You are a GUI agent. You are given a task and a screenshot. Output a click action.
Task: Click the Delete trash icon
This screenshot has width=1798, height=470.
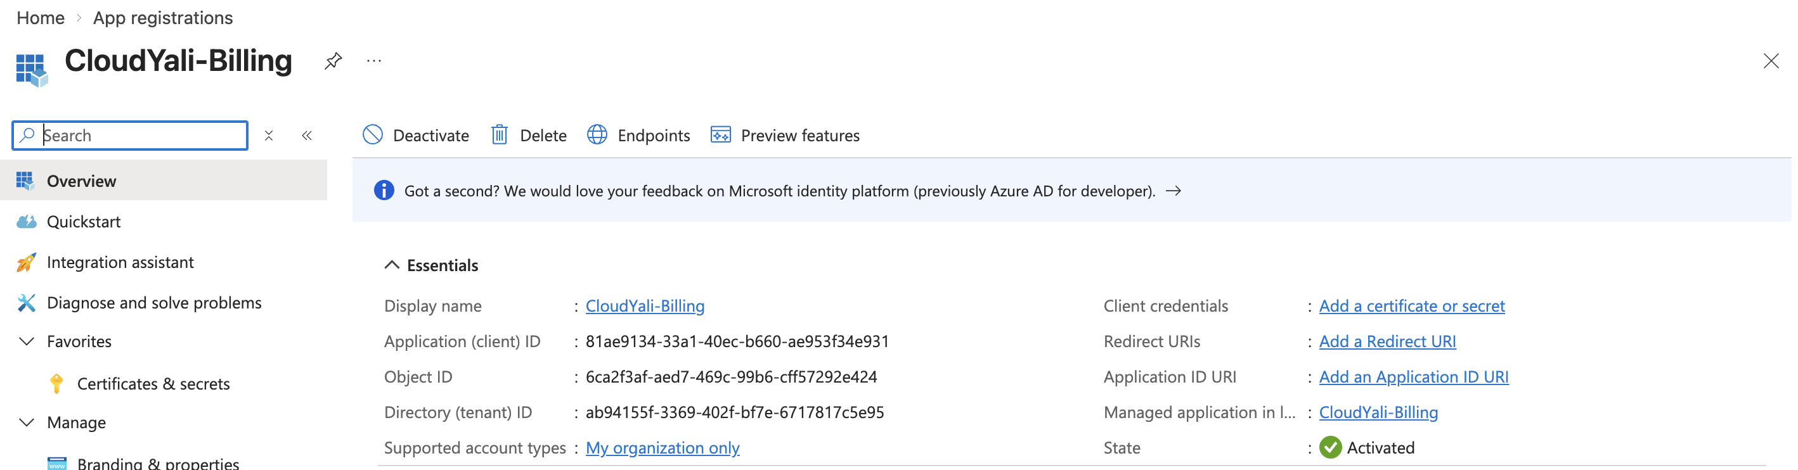(x=499, y=134)
